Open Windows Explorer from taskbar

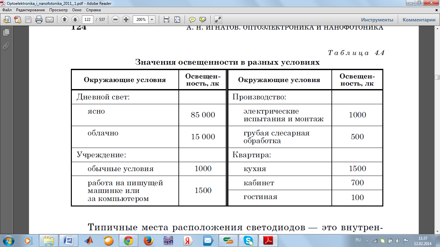coord(49,241)
